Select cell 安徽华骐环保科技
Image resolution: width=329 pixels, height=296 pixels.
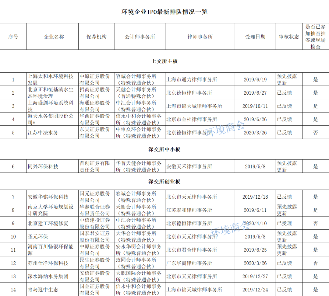tap(52, 197)
